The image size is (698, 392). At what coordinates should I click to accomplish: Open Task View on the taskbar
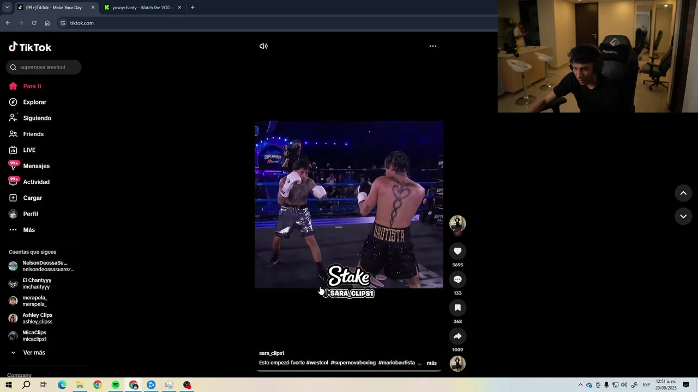coord(44,385)
